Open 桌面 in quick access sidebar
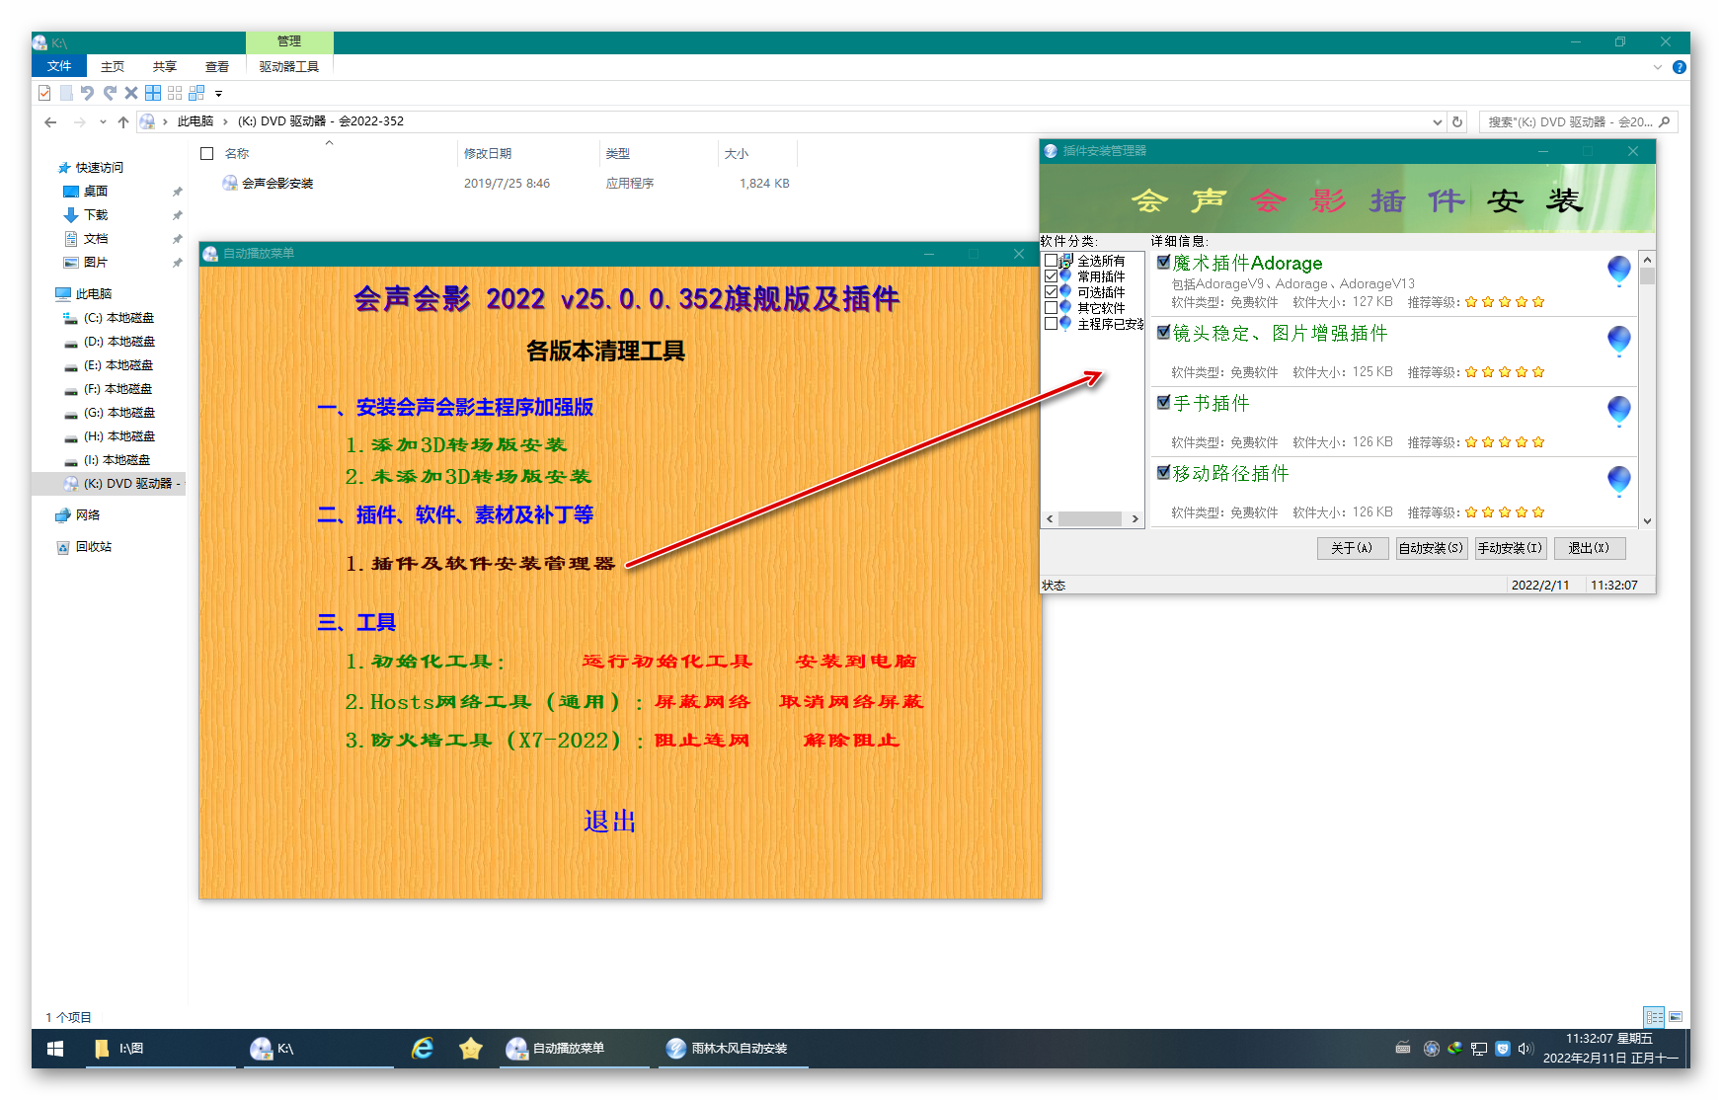This screenshot has width=1722, height=1100. click(x=96, y=192)
